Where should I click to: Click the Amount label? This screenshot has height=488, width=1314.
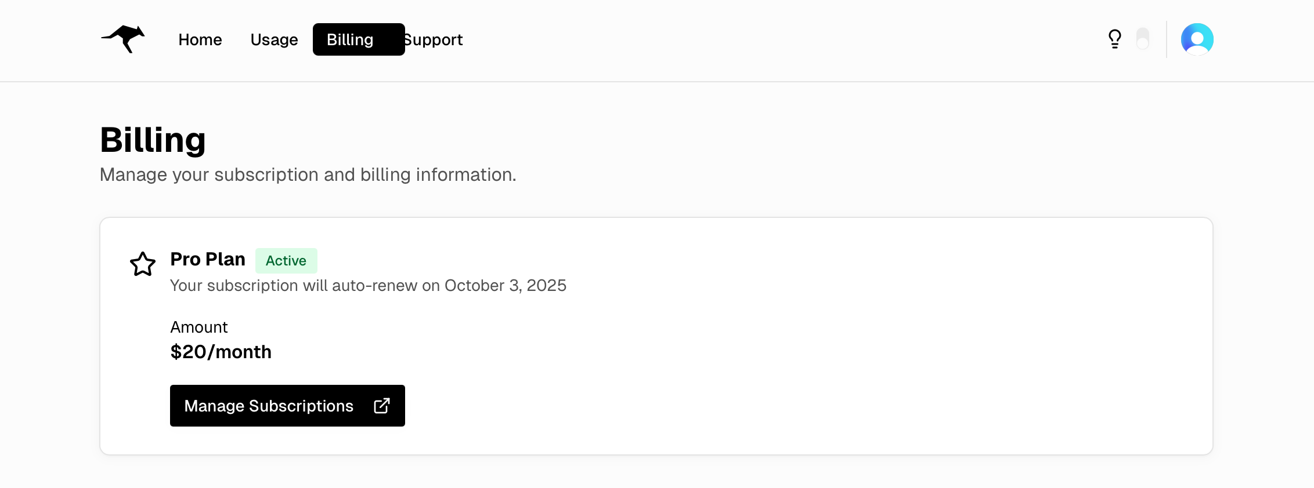[x=198, y=327]
